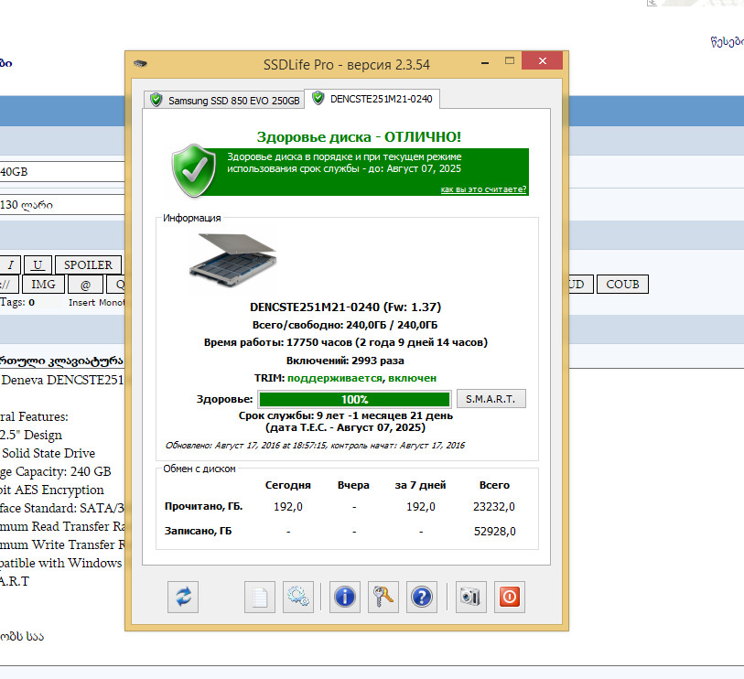744x679 pixels.
Task: Switch to Samsung SSD 850 EVO 250GB tab
Action: (224, 100)
